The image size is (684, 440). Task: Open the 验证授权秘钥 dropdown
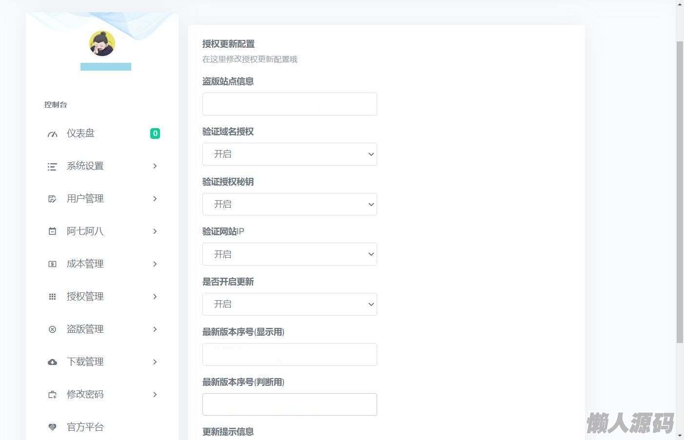coord(289,204)
